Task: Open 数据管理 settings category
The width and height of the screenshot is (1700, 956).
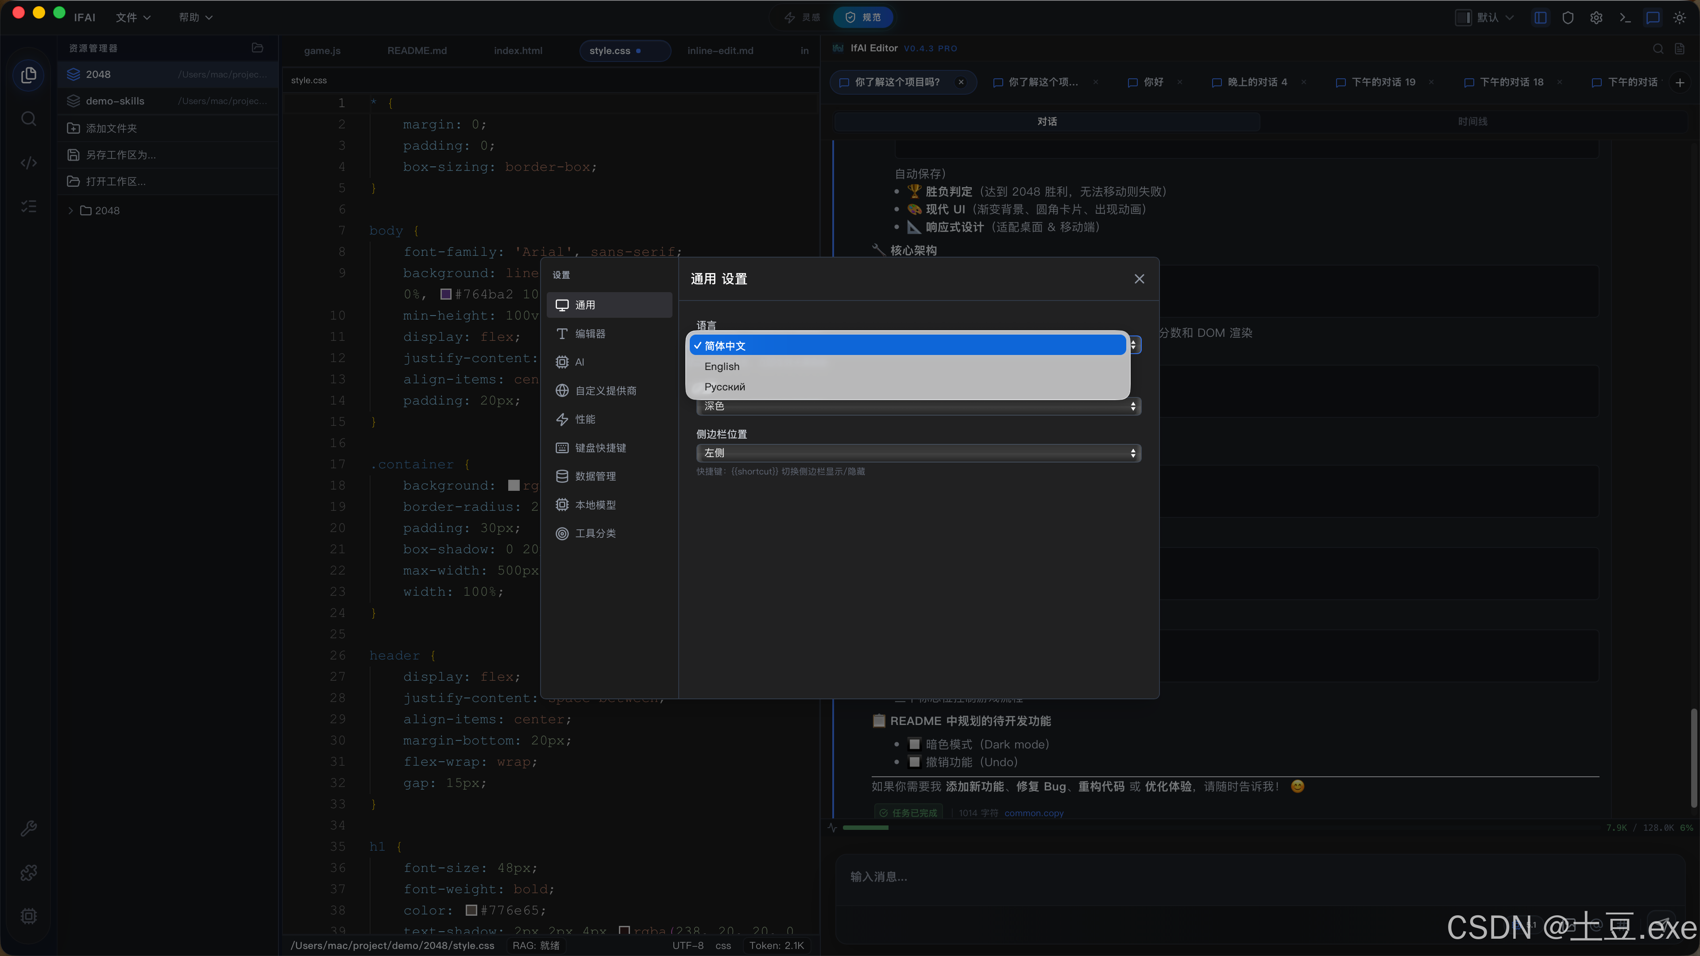Action: click(609, 476)
